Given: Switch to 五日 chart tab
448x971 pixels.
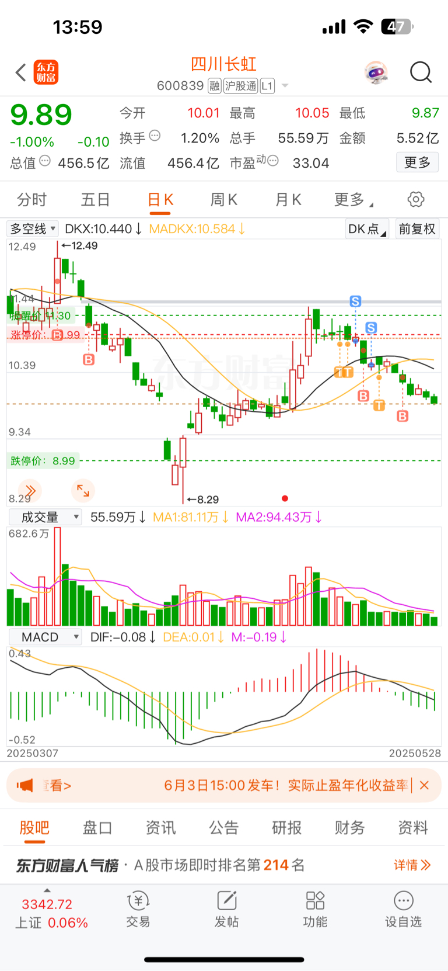Looking at the screenshot, I should coord(96,200).
